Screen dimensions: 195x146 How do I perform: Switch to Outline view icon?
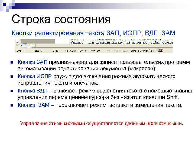pos(29,45)
